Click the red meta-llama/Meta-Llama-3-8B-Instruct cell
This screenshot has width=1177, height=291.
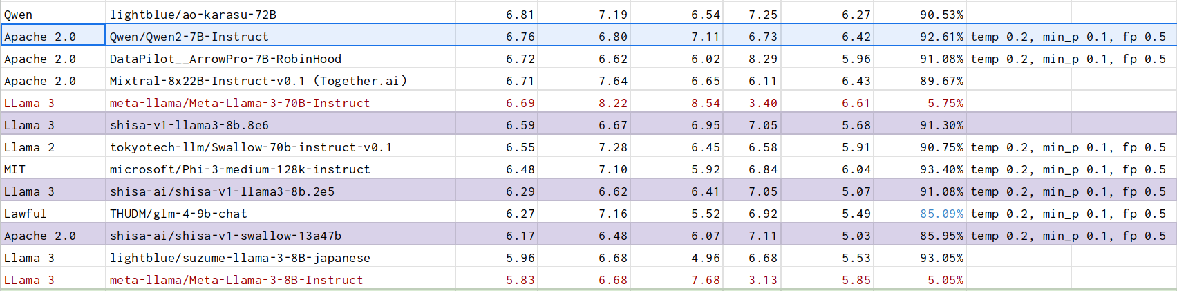tap(236, 280)
